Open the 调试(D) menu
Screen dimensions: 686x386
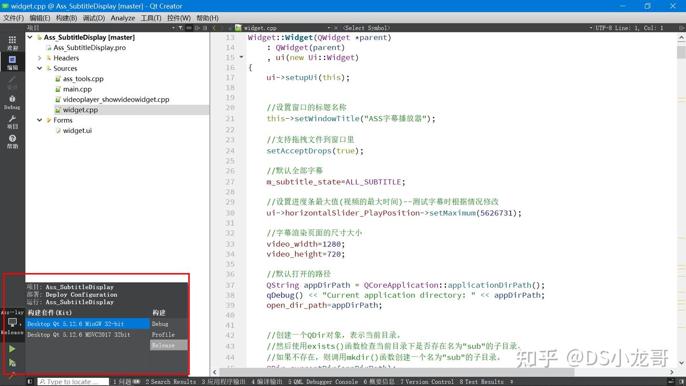93,18
